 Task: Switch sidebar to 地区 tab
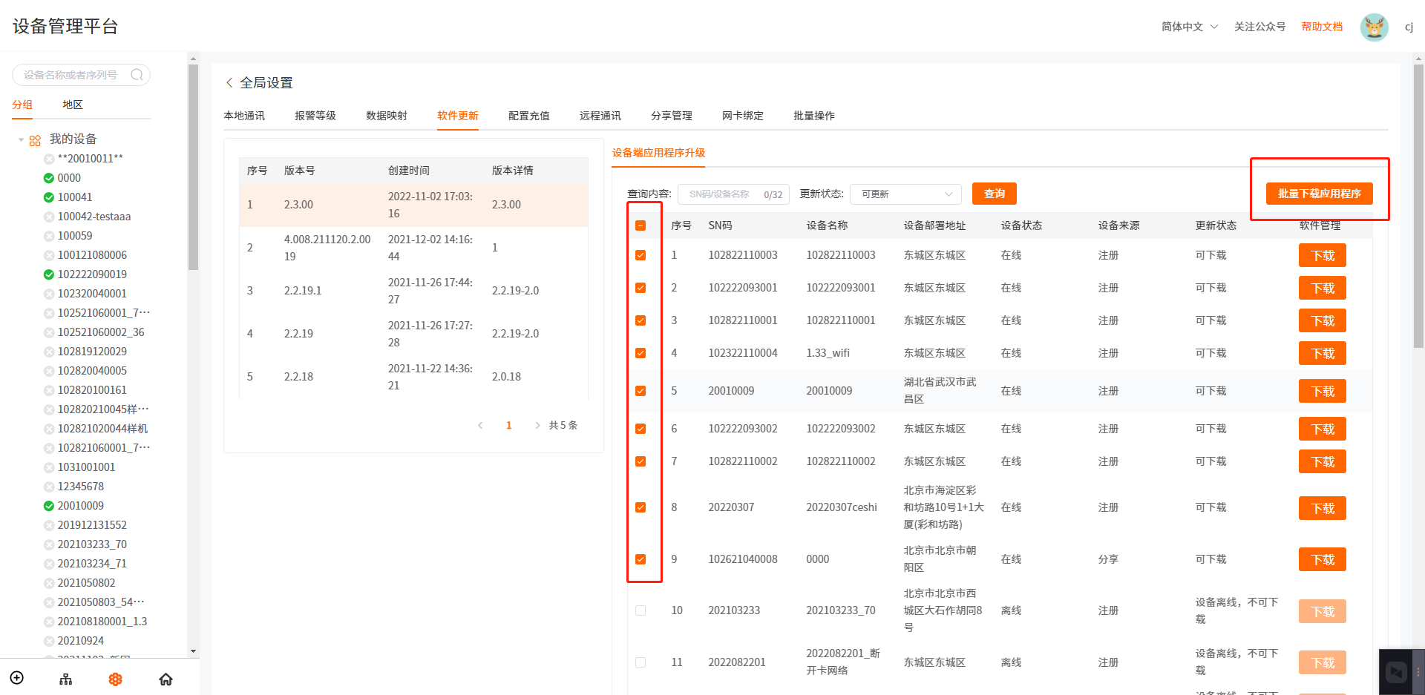tap(73, 105)
